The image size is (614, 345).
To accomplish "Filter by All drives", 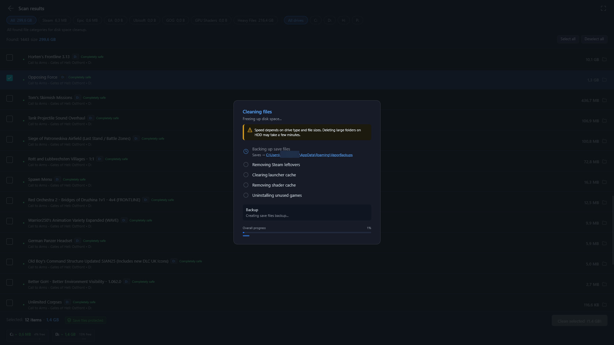I will pyautogui.click(x=296, y=20).
